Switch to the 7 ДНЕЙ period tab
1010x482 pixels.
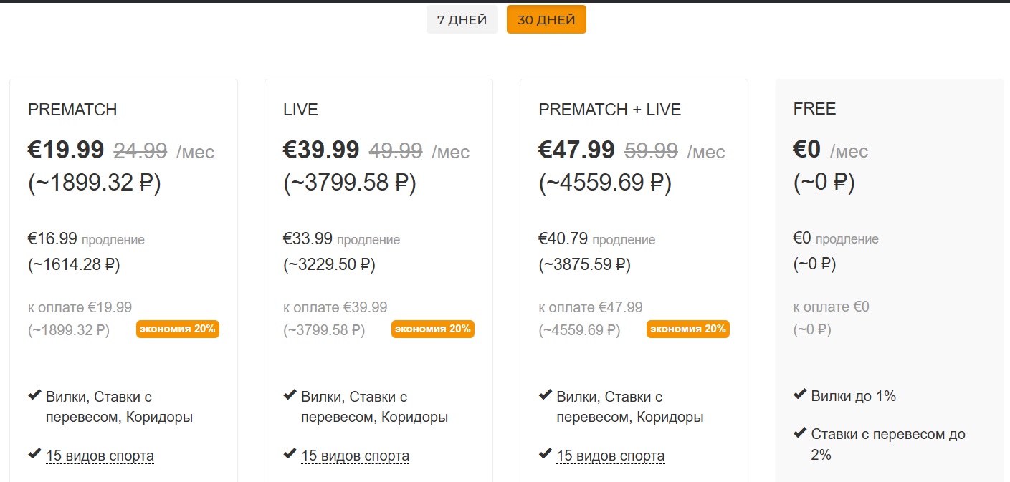point(462,20)
